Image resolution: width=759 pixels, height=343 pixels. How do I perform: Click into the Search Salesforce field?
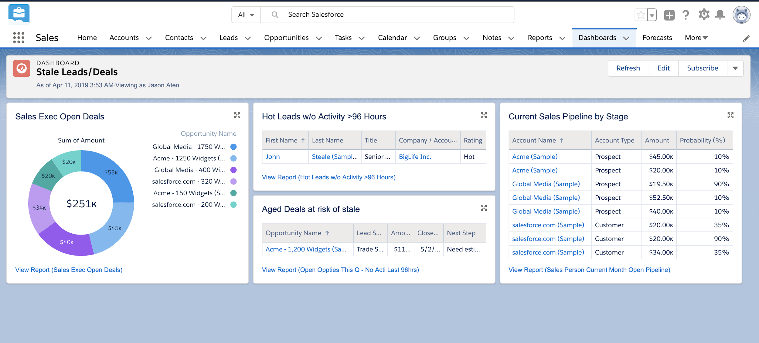point(387,15)
